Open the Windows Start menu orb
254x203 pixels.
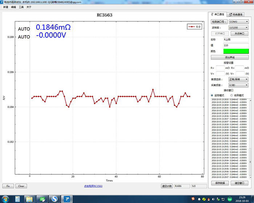(x=5, y=199)
